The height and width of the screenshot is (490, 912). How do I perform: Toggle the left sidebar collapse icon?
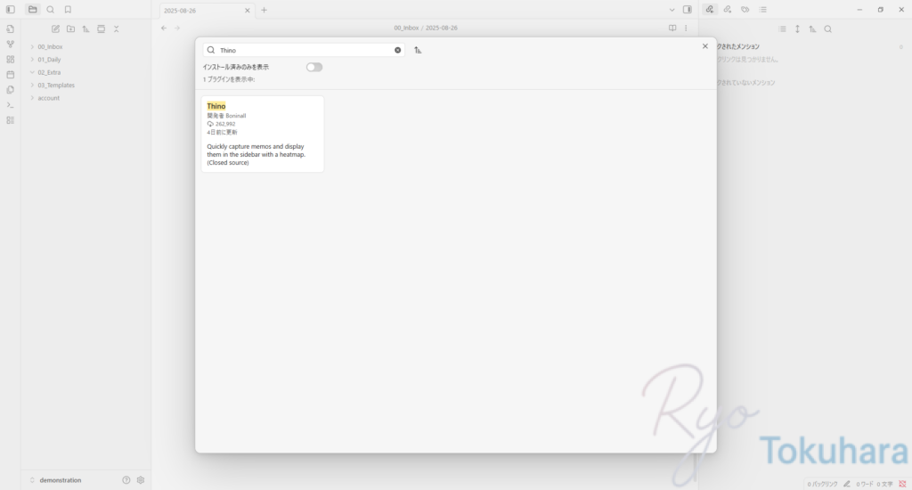10,9
